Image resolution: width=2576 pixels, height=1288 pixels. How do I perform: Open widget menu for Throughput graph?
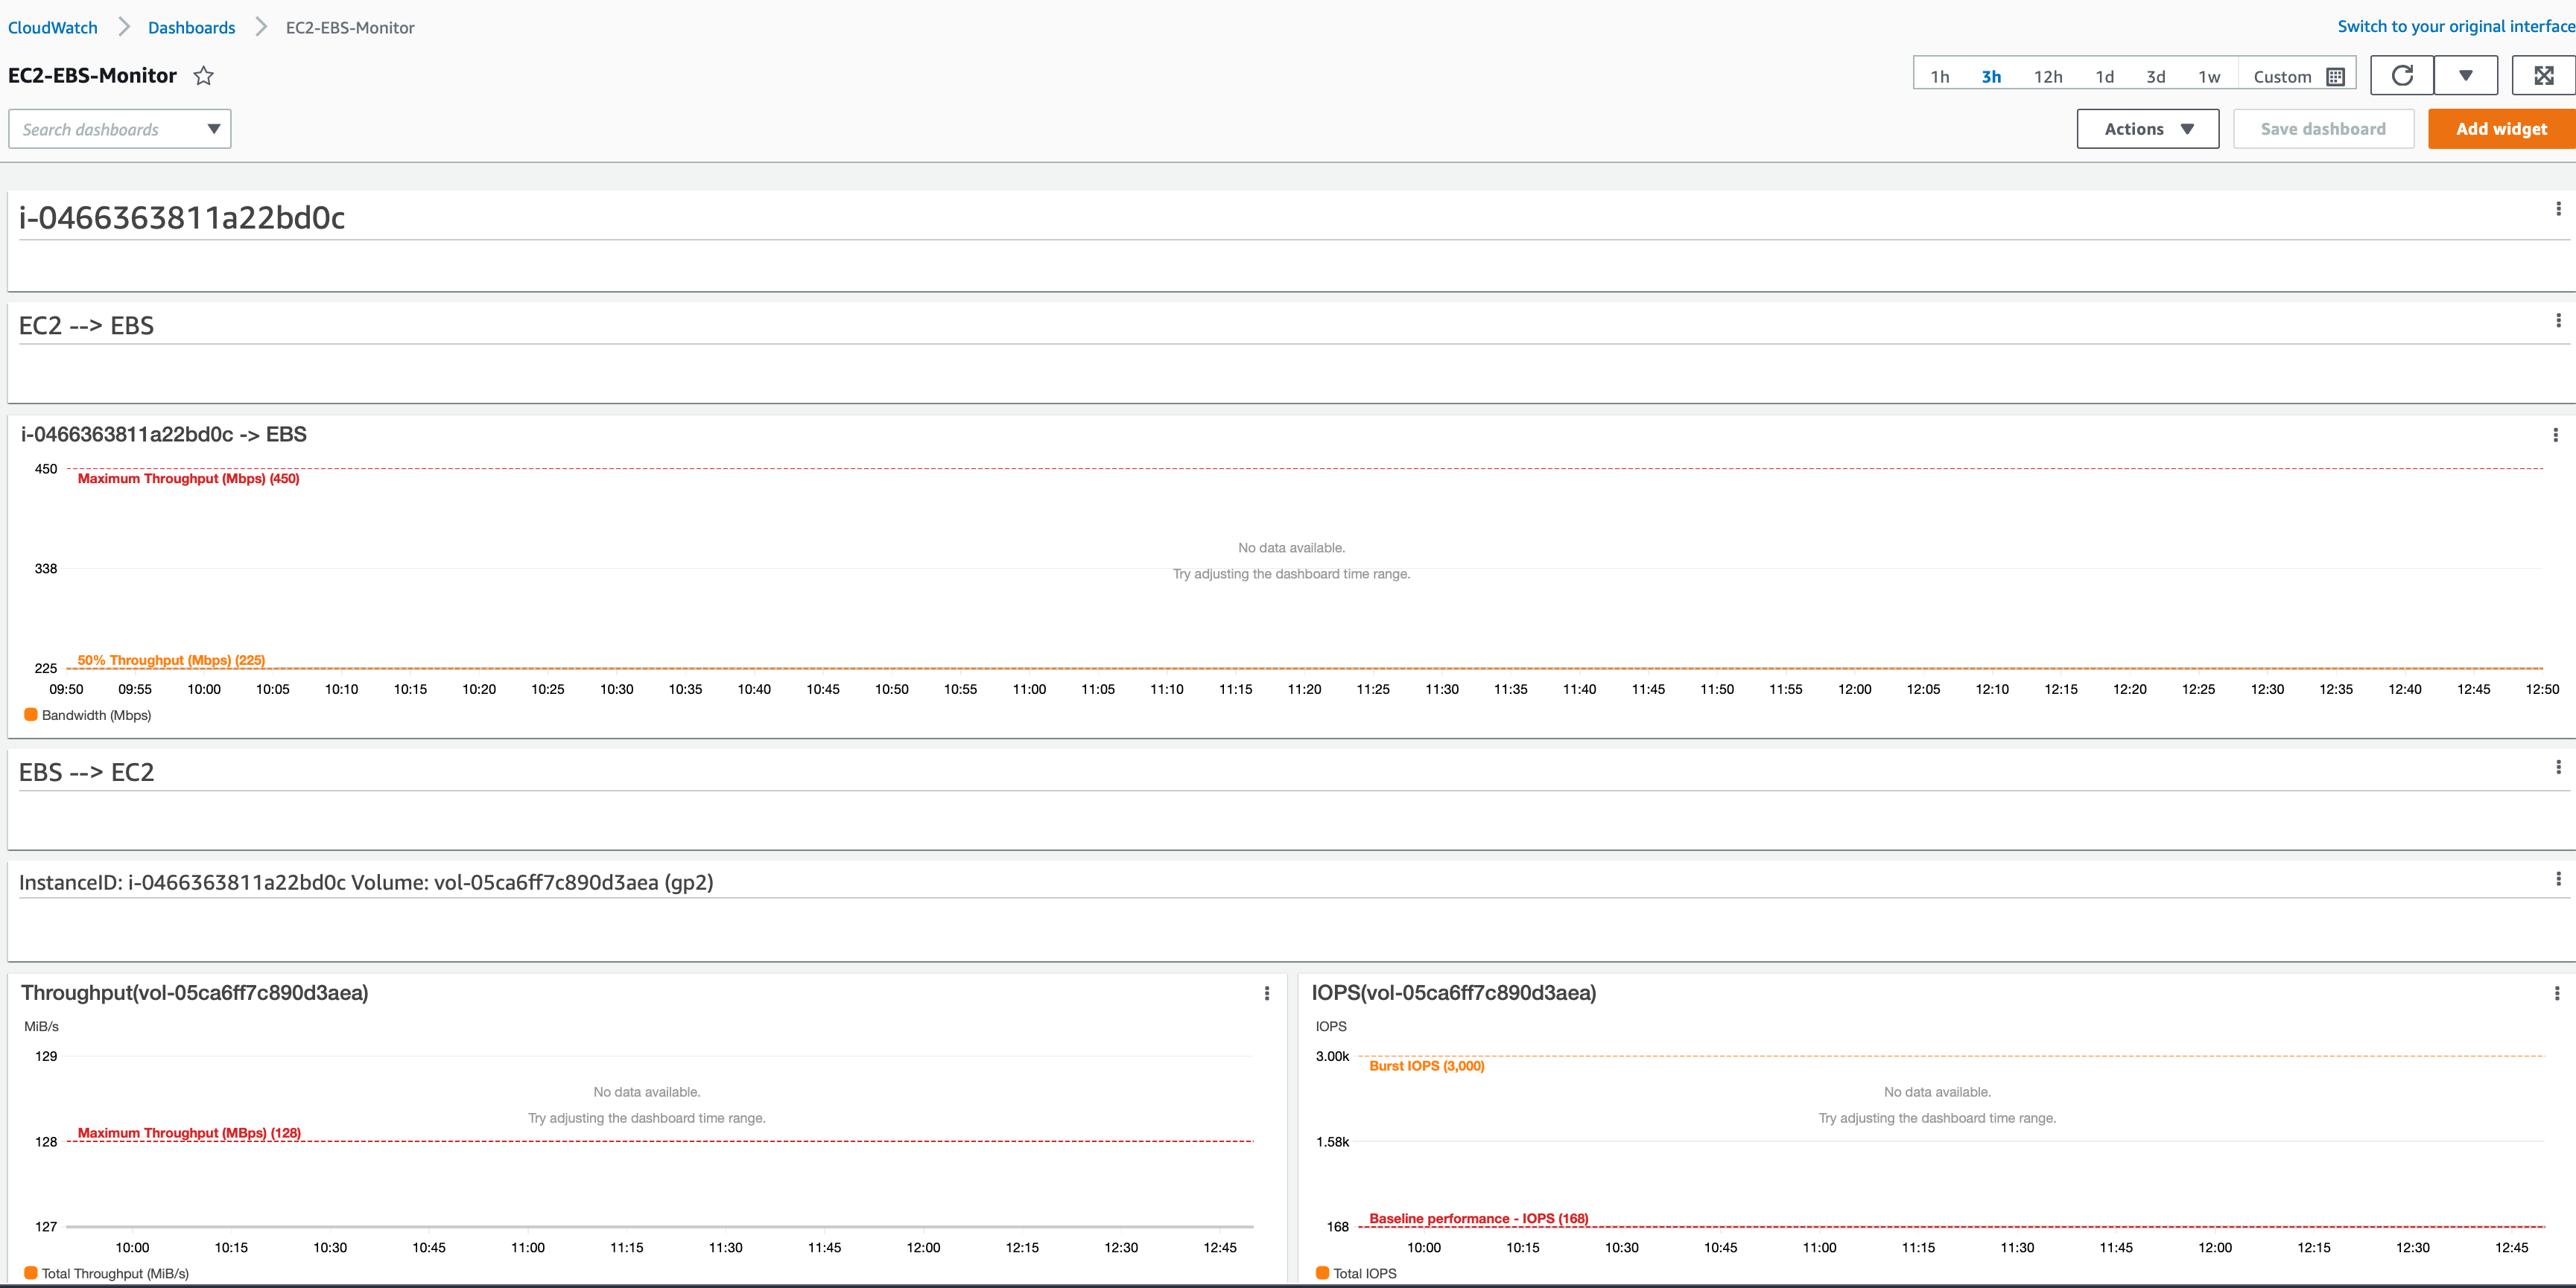[x=1266, y=993]
